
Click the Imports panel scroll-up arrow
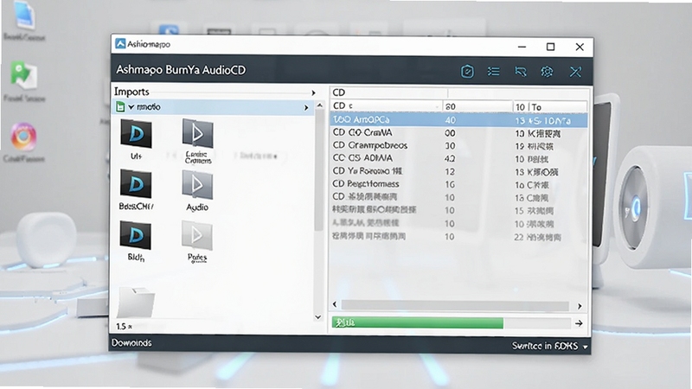[x=319, y=105]
